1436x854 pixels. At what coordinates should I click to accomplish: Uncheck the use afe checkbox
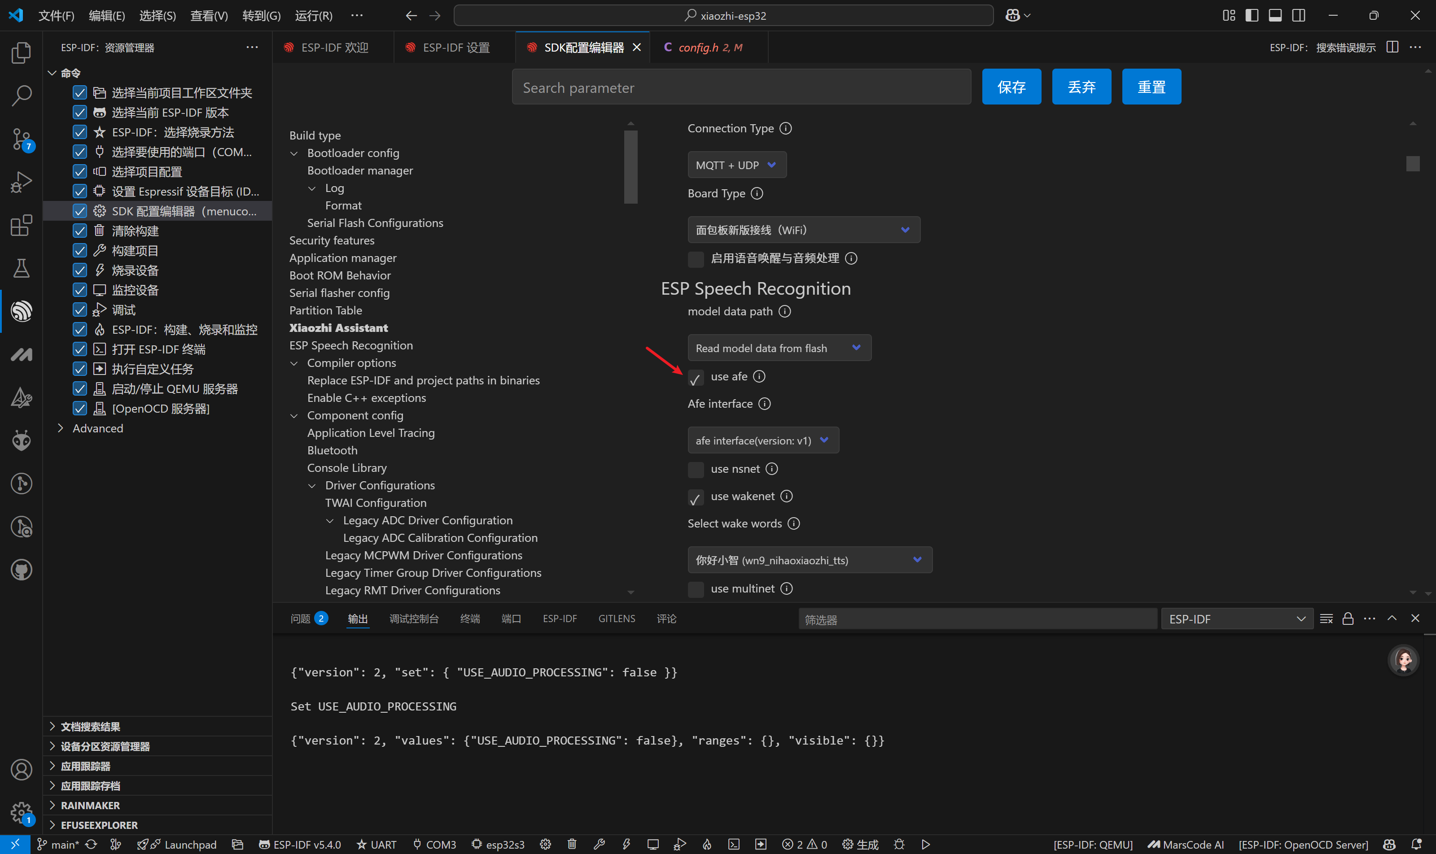pyautogui.click(x=696, y=378)
